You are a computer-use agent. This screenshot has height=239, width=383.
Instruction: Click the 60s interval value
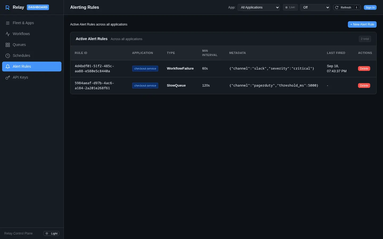tap(205, 69)
